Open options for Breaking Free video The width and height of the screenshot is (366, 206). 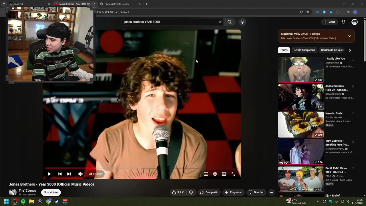(353, 141)
